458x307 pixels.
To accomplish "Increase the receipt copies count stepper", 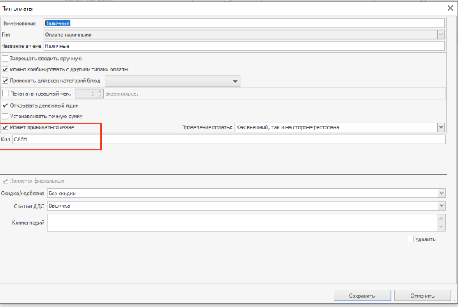I will pos(99,91).
